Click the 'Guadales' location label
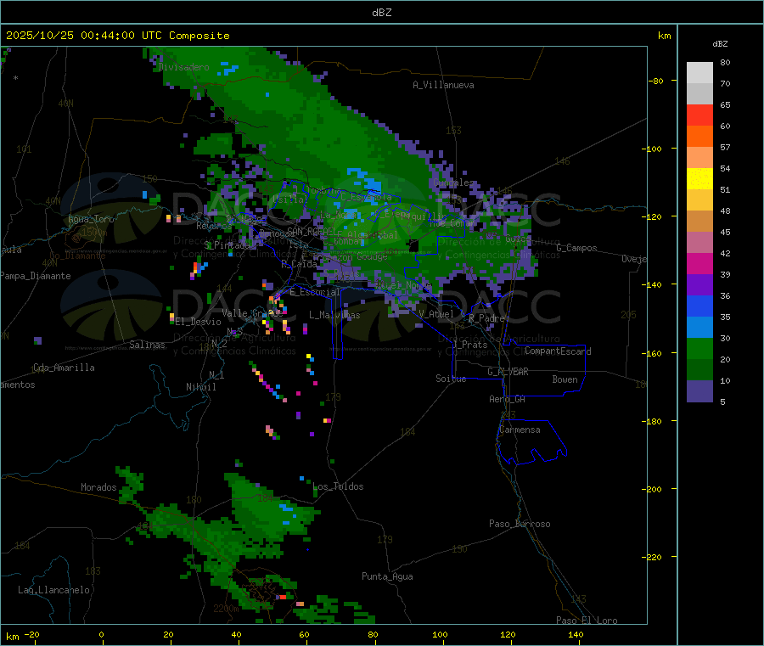This screenshot has height=646, width=764. pos(453,183)
